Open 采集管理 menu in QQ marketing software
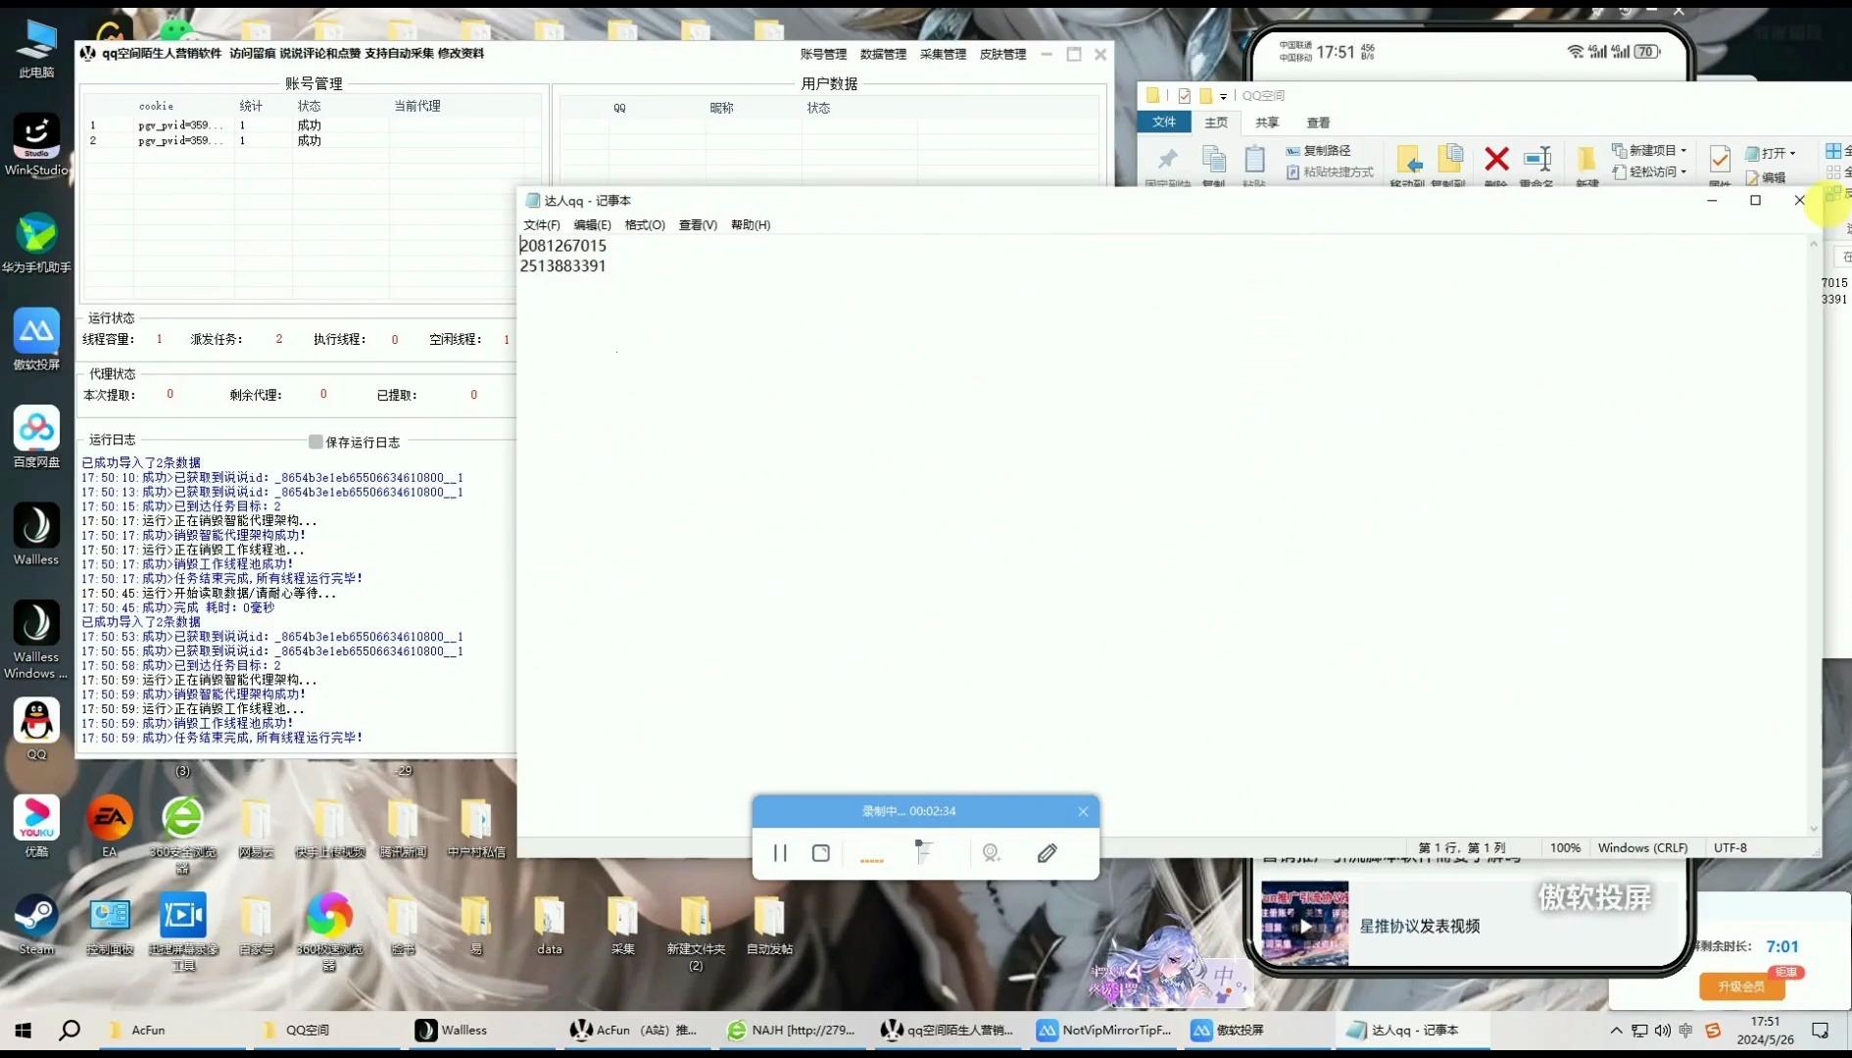 pos(943,54)
